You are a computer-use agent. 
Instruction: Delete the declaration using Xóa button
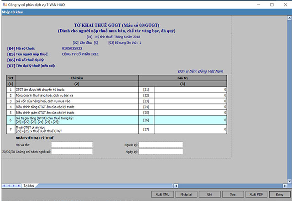pos(233,194)
